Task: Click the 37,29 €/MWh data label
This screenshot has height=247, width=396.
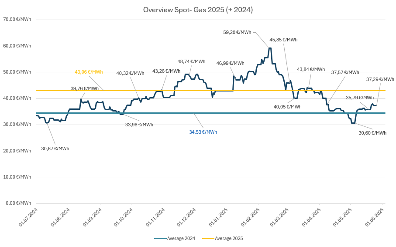Action: (x=380, y=79)
